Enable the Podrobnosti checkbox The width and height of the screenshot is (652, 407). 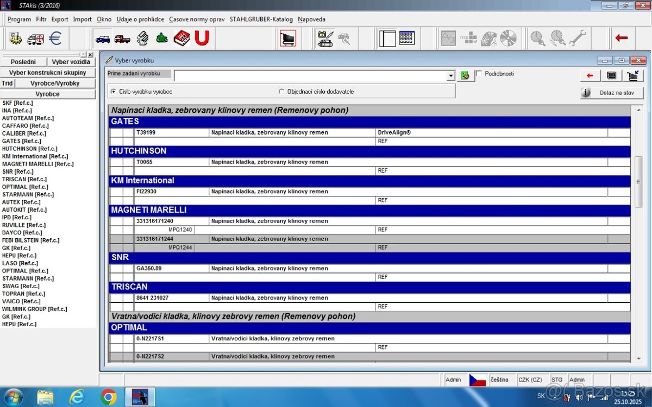[x=479, y=74]
